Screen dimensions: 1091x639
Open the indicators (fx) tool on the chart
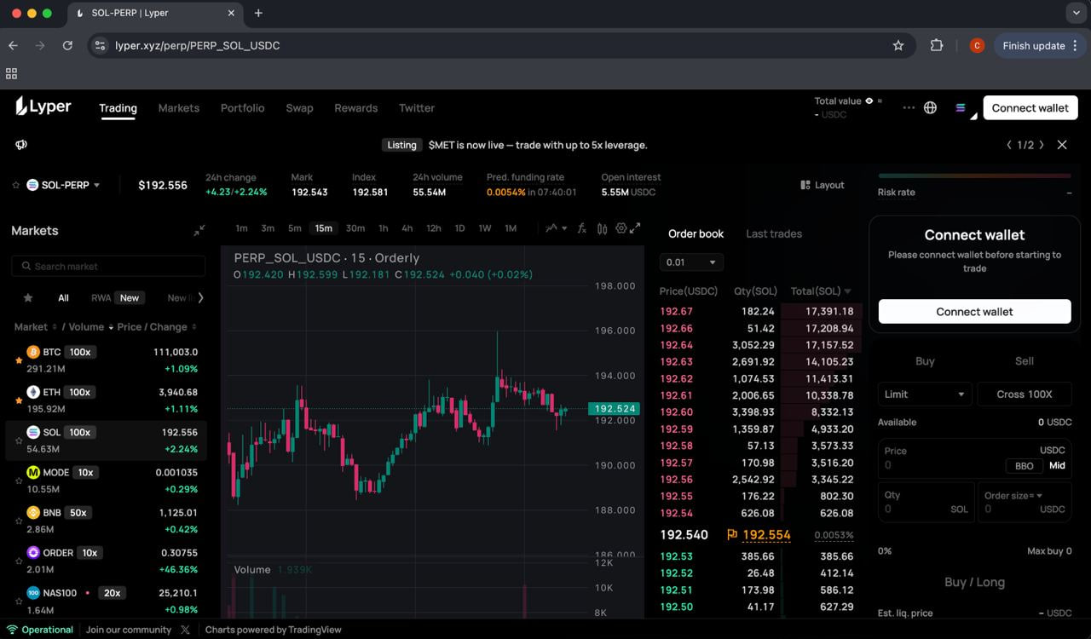tap(580, 228)
